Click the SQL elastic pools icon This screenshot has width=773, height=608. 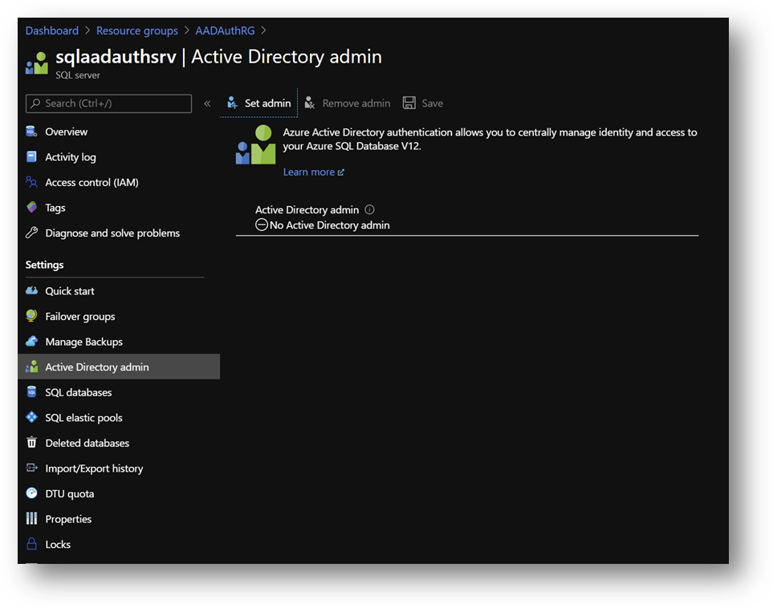[x=31, y=417]
